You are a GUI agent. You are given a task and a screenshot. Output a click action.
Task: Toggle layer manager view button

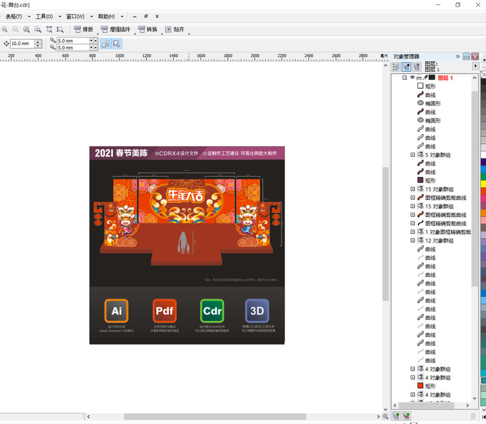416,67
